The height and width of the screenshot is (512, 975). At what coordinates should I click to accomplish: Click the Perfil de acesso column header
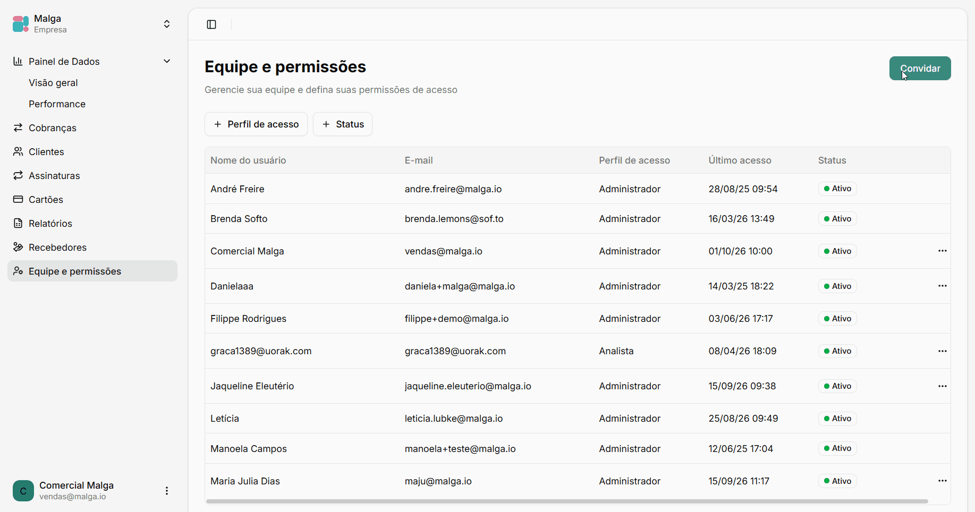634,160
